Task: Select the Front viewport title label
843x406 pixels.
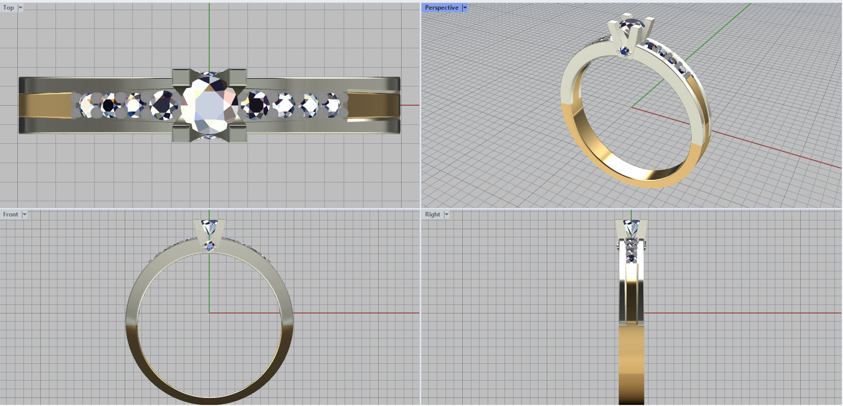Action: coord(11,215)
